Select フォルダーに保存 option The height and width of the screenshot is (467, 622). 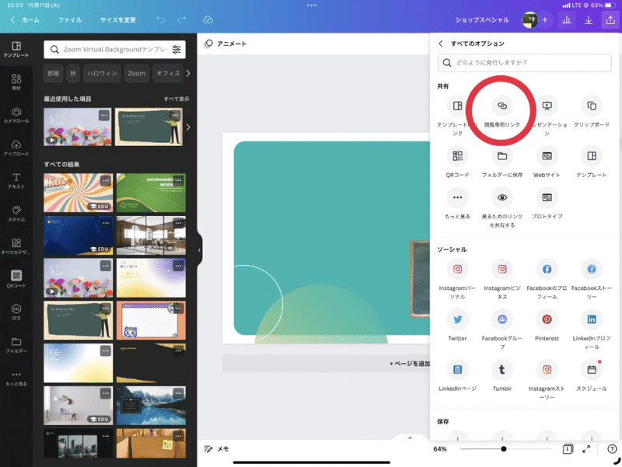(502, 162)
